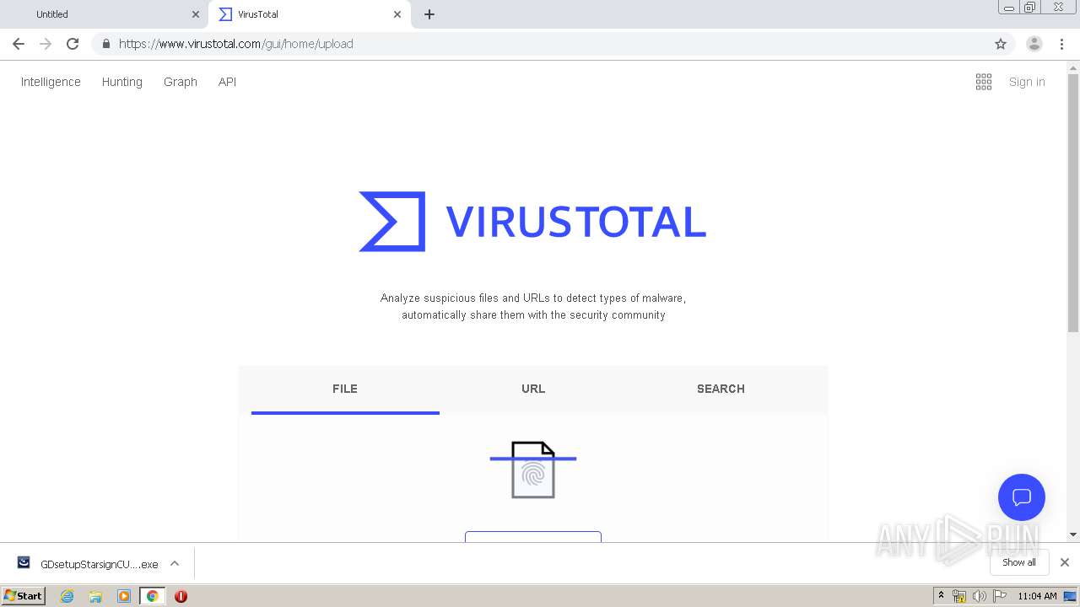Select the URL tab
This screenshot has width=1080, height=607.
point(533,389)
